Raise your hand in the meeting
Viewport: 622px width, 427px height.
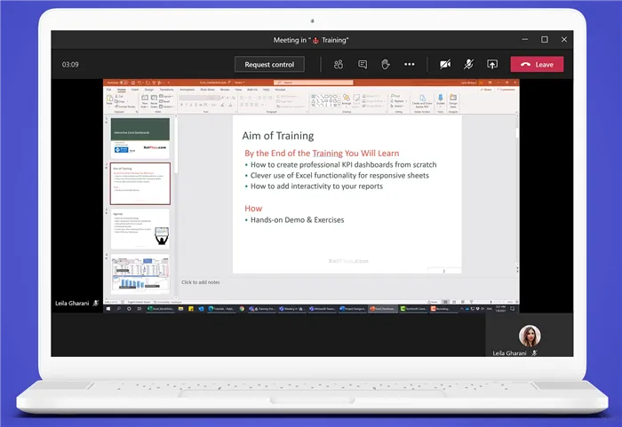386,64
